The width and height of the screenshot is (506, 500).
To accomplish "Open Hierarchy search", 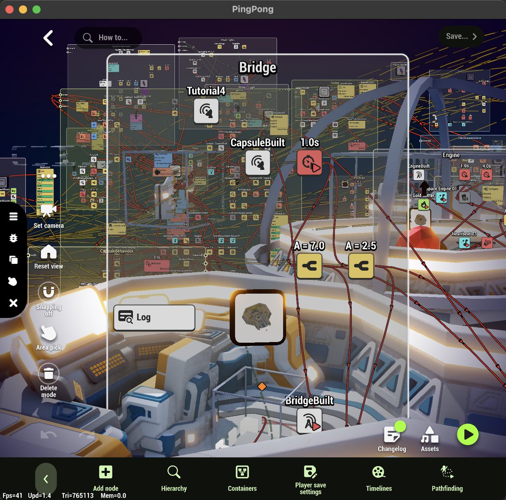I will pos(174,478).
